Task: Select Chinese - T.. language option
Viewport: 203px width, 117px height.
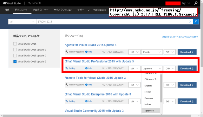Action: (151, 79)
